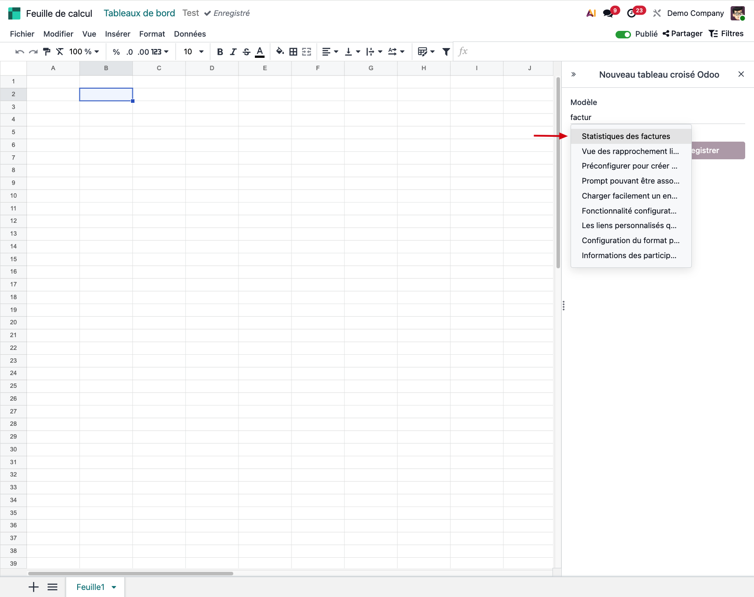This screenshot has width=754, height=597.
Task: Open the Données menu
Action: point(190,34)
